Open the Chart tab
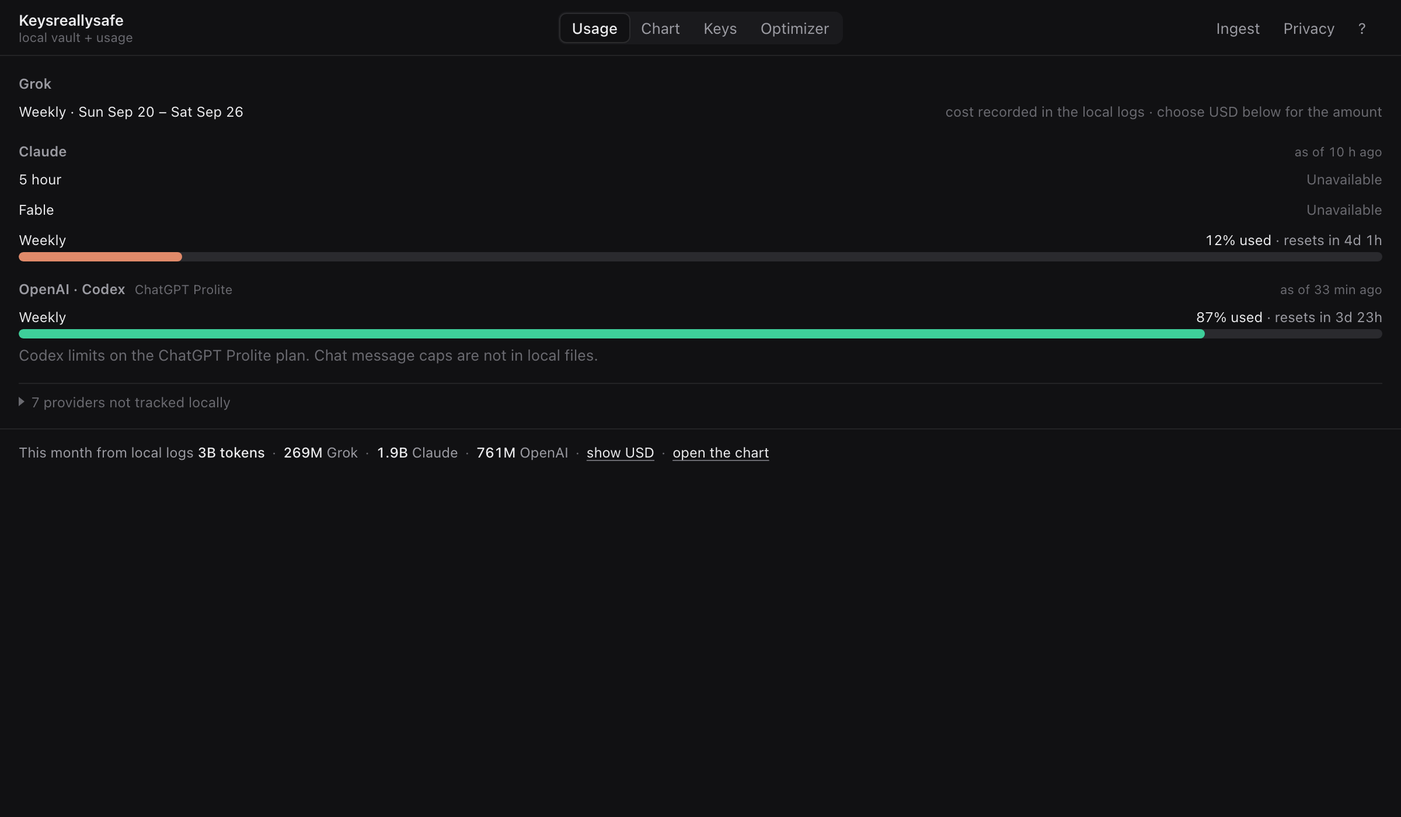 [x=660, y=28]
